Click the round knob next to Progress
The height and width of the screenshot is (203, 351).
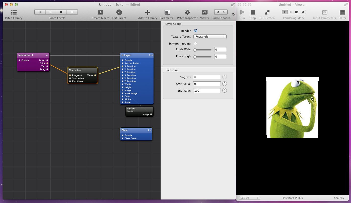click(225, 77)
